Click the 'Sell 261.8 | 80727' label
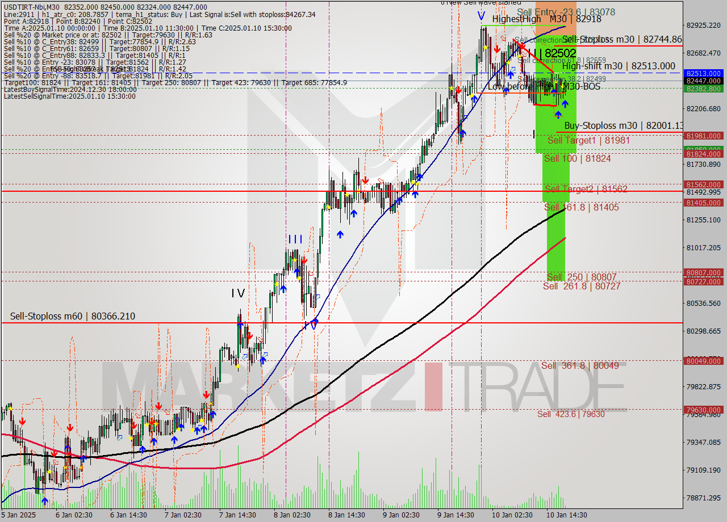This screenshot has height=522, width=727. click(582, 286)
